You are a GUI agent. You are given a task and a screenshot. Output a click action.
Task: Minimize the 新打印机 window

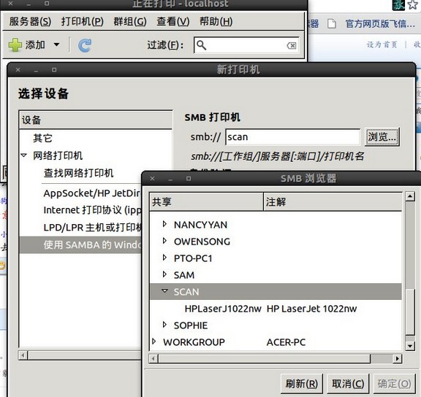[36, 71]
